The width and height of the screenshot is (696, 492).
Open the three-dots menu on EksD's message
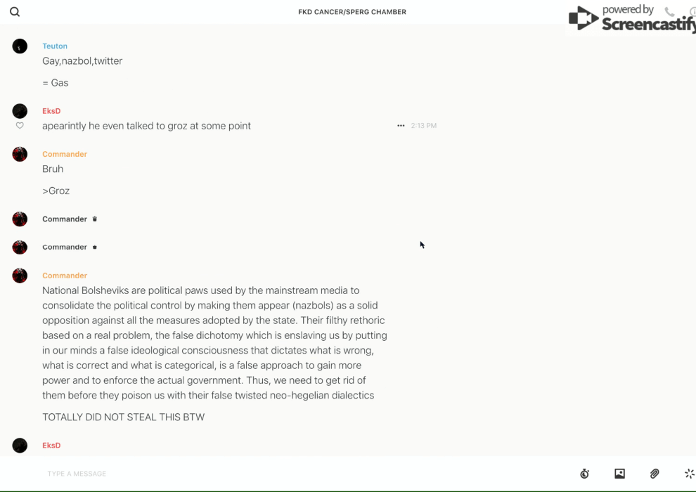[x=401, y=126]
